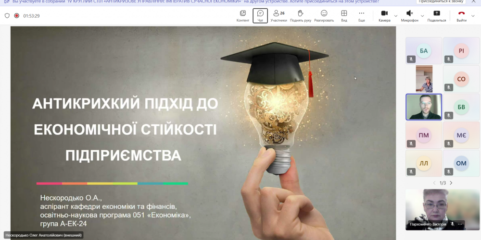Toggle the Камера on or off
This screenshot has height=240, width=481.
384,16
